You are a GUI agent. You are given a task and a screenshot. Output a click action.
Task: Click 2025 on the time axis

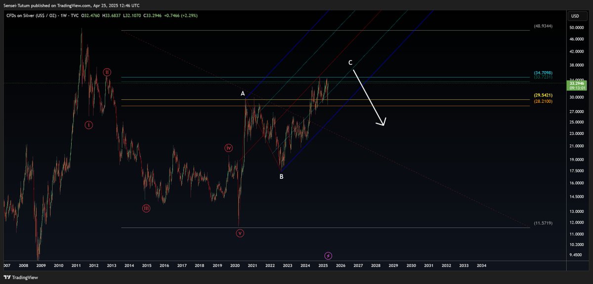tap(323, 266)
